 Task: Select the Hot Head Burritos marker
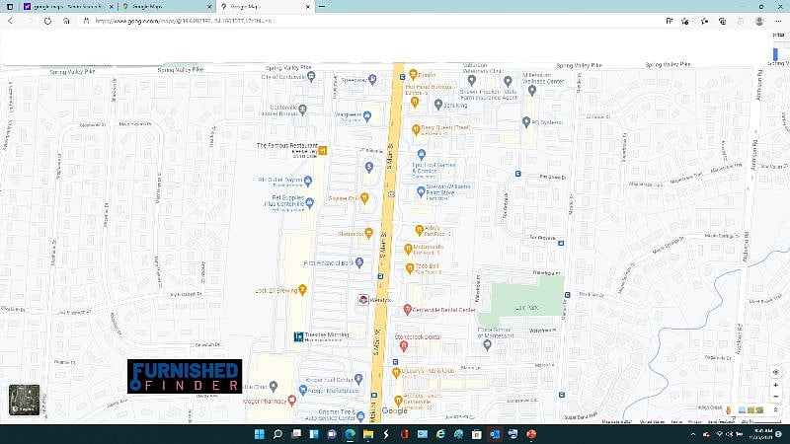(415, 103)
